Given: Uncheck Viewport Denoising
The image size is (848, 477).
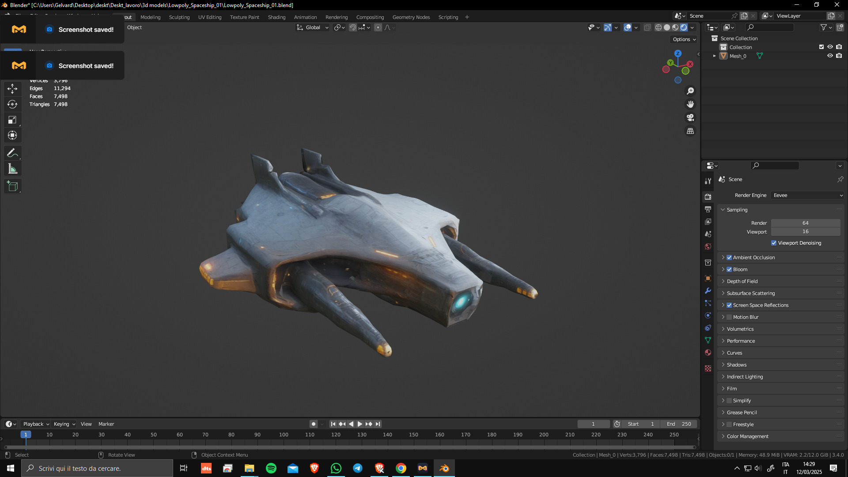Looking at the screenshot, I should pyautogui.click(x=774, y=243).
